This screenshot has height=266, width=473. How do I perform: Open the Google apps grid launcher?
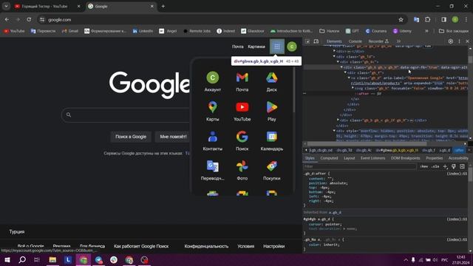277,47
